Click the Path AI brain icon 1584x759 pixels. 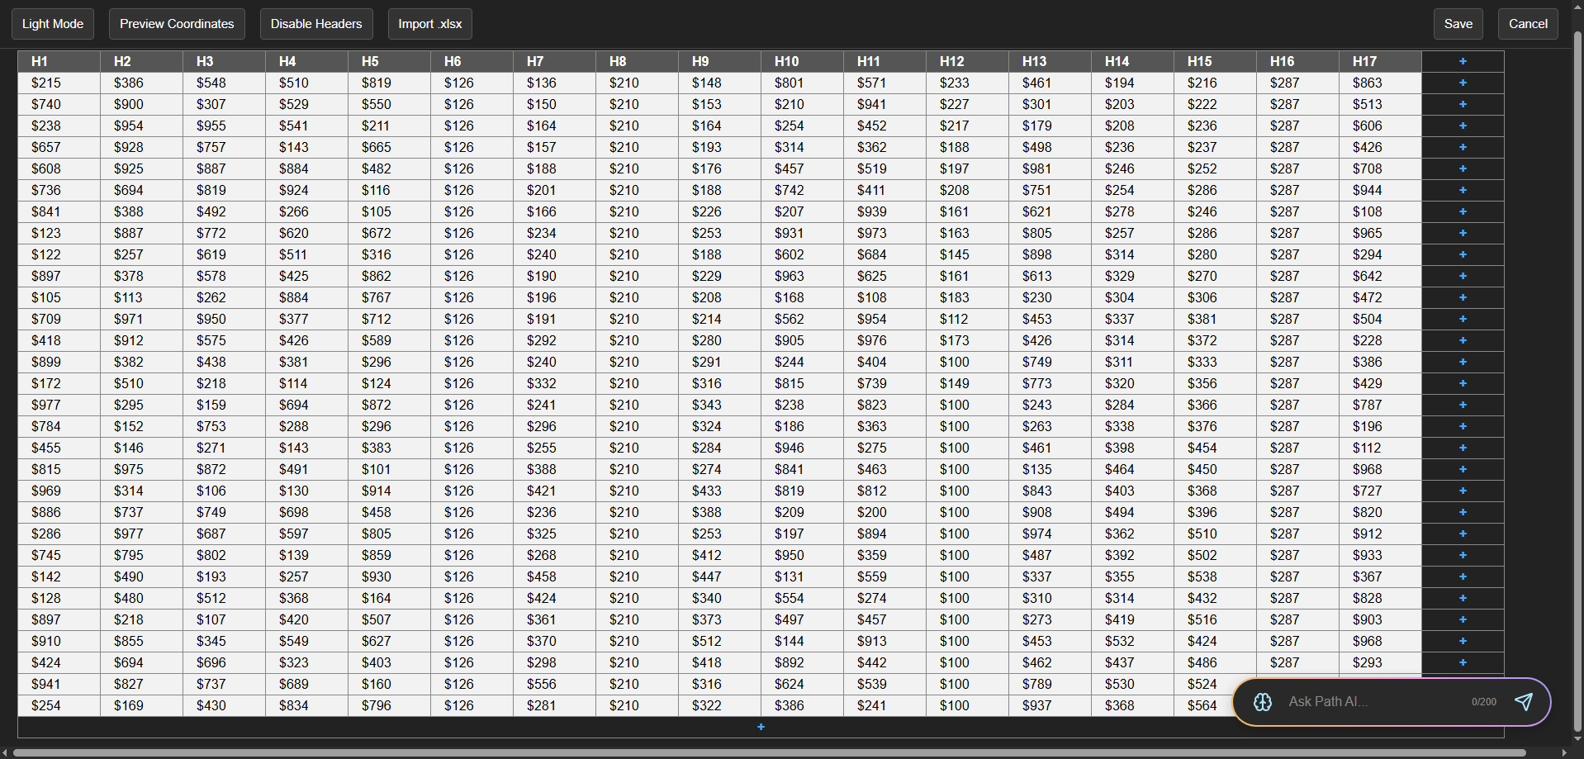pos(1263,702)
